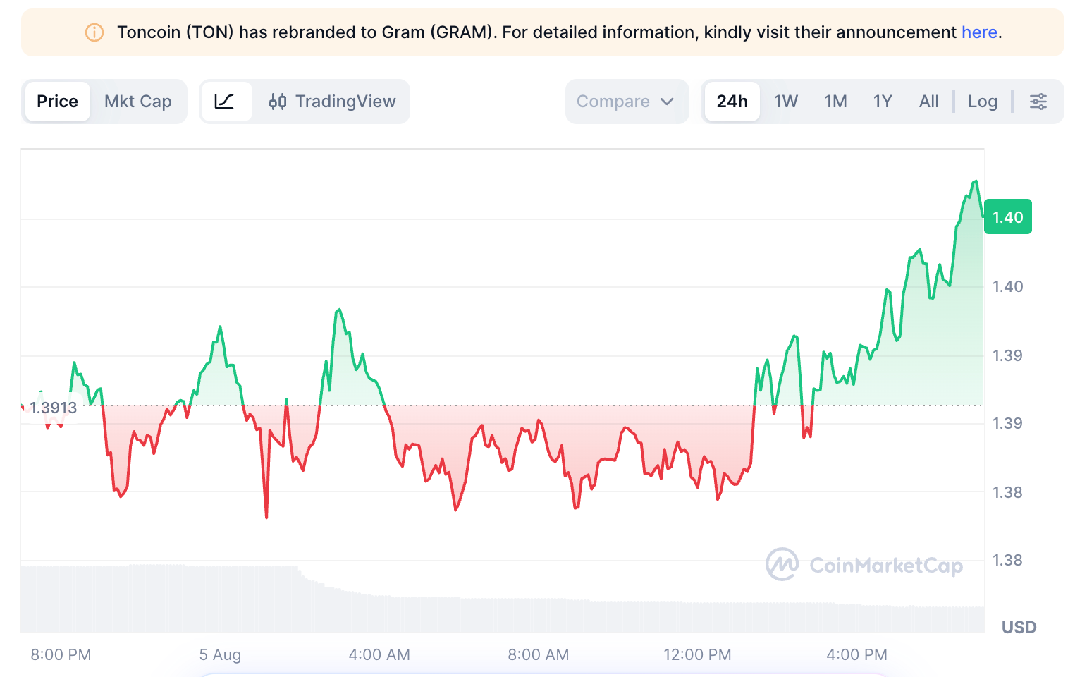Viewport: 1087px width, 677px height.
Task: Select the 1W time range
Action: coord(786,102)
